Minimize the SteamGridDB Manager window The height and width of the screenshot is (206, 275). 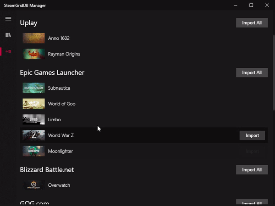pyautogui.click(x=236, y=5)
